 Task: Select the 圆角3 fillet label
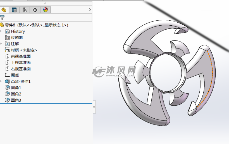(16, 100)
